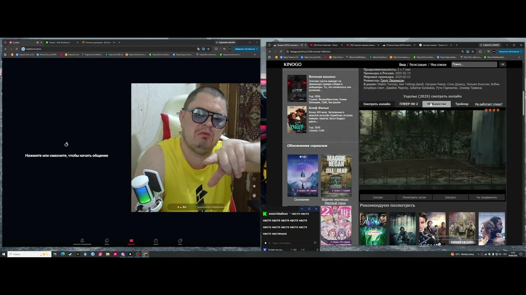Viewport: 526px width, 295px height.
Task: Open the Gemini button in the right browser
Action: (x=489, y=45)
